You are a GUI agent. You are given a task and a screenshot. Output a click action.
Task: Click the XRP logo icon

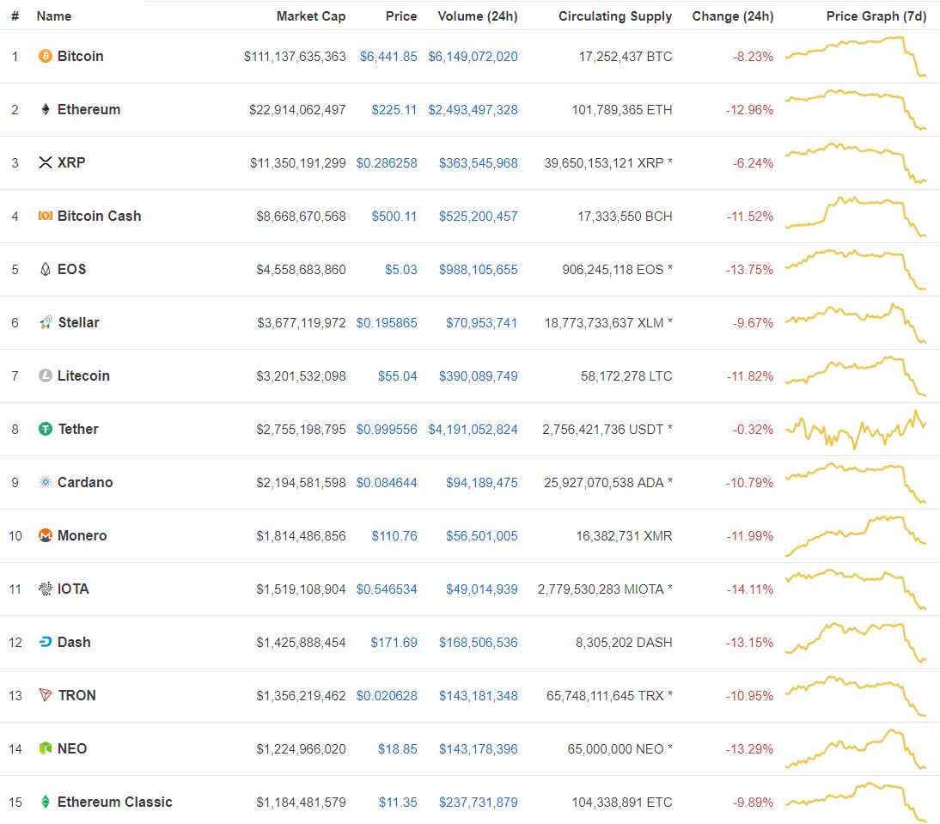point(44,162)
